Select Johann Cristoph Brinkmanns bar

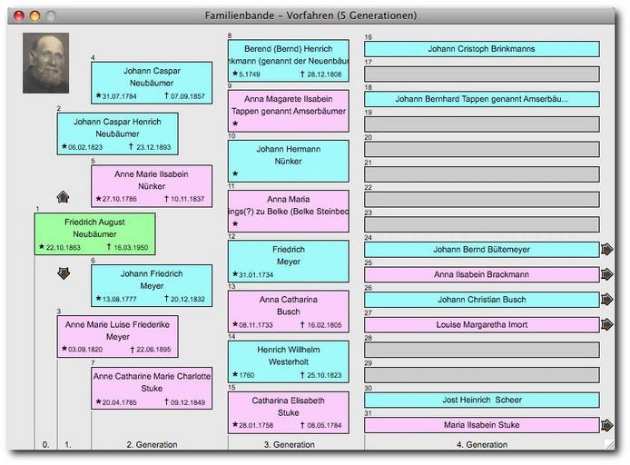tap(482, 49)
